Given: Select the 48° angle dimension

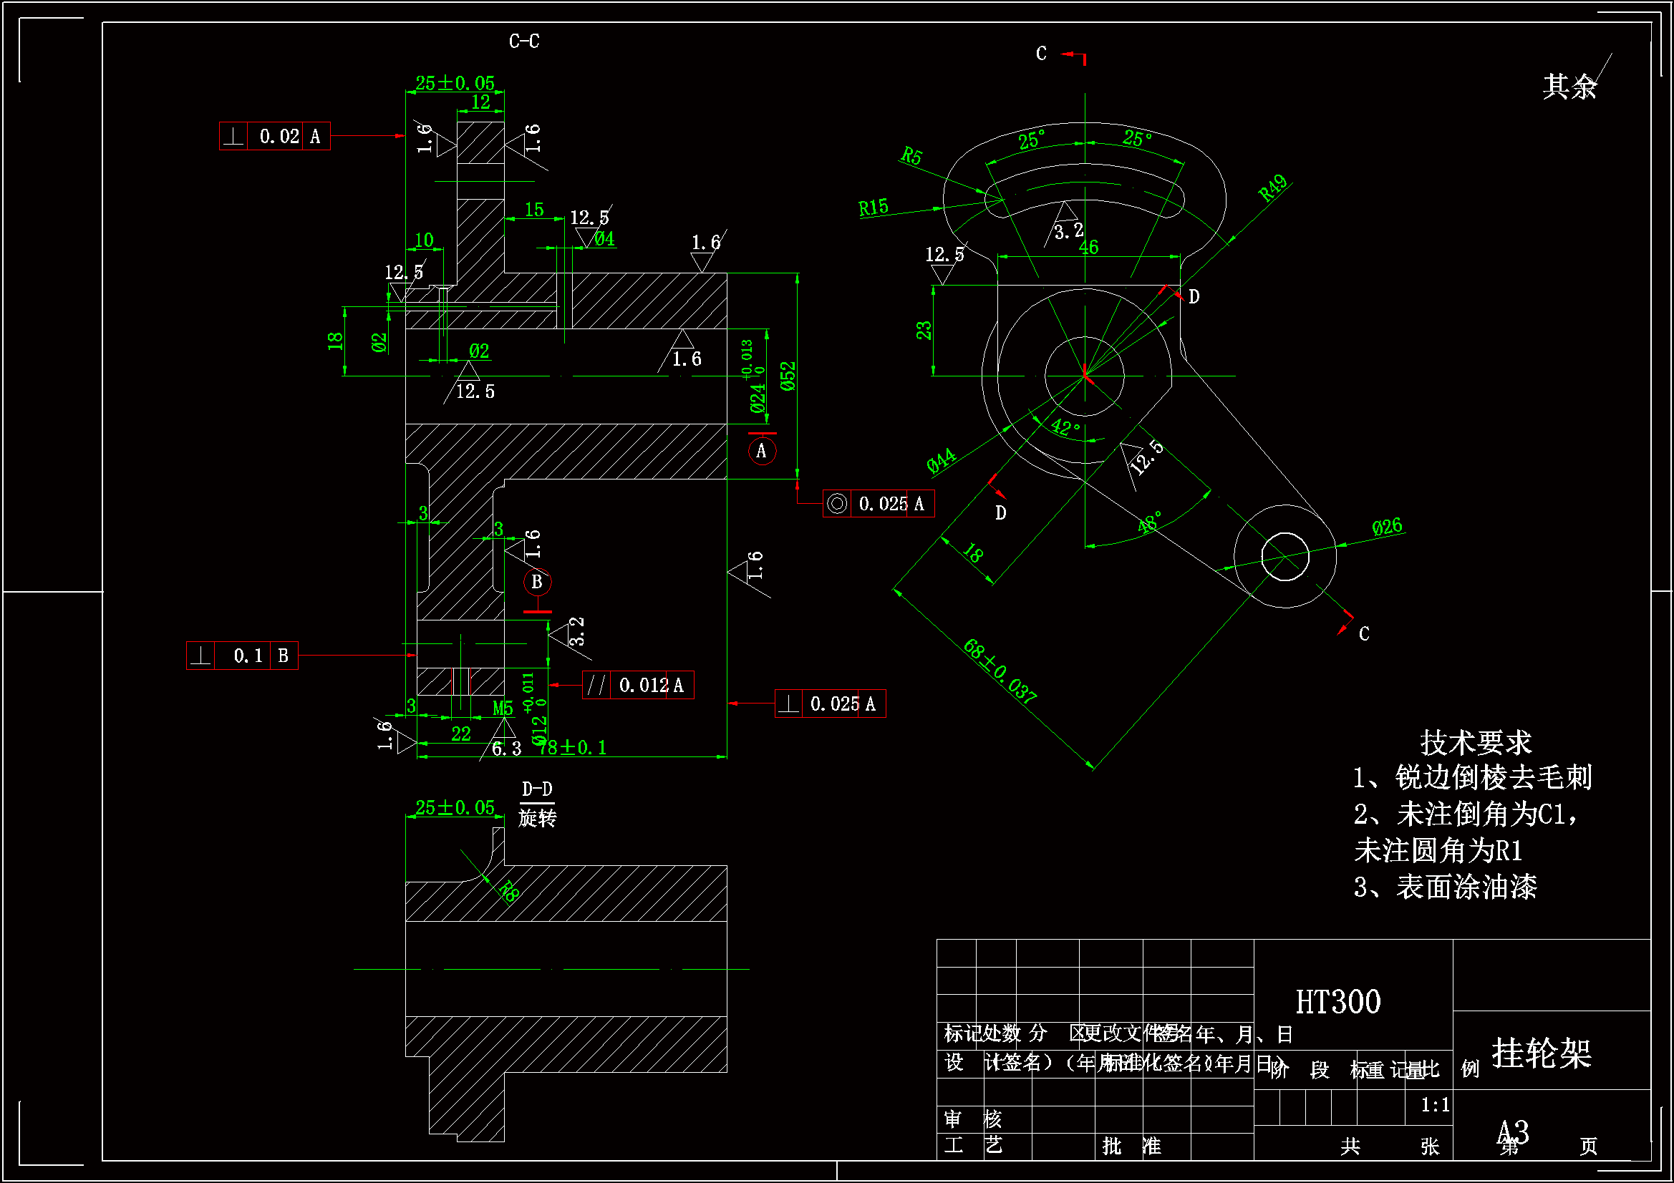Looking at the screenshot, I should tap(1150, 522).
